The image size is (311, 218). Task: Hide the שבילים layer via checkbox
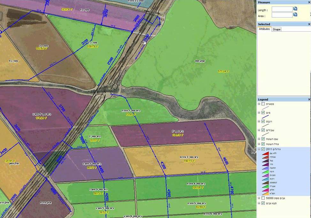(x=263, y=130)
